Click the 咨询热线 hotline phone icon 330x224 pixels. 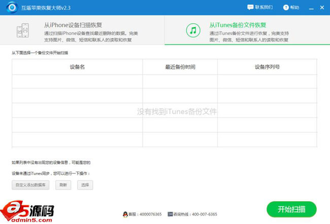pos(170,214)
